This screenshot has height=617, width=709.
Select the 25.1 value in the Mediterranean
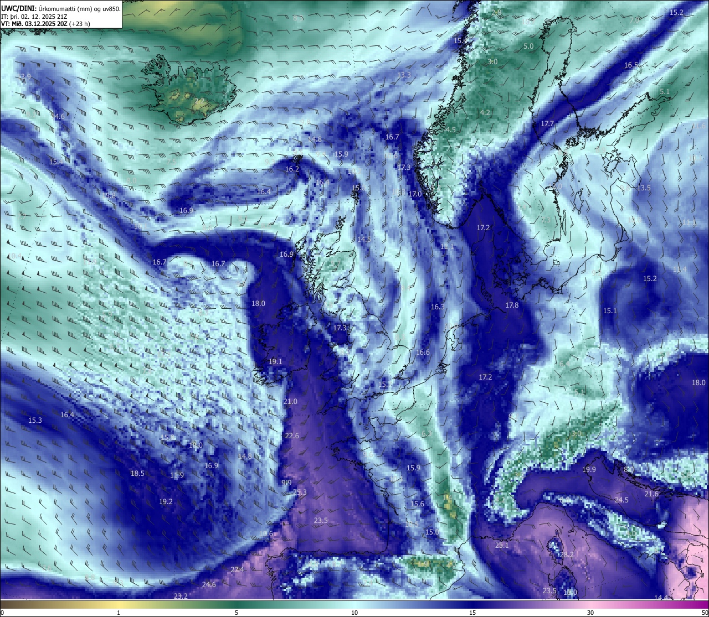[501, 545]
